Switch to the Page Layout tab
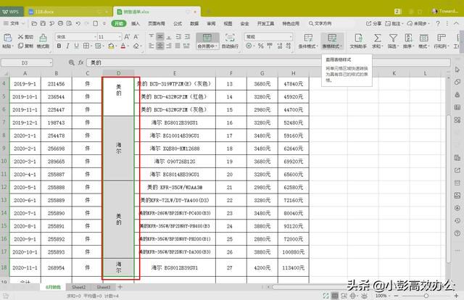This screenshot has height=300, width=464. [157, 23]
